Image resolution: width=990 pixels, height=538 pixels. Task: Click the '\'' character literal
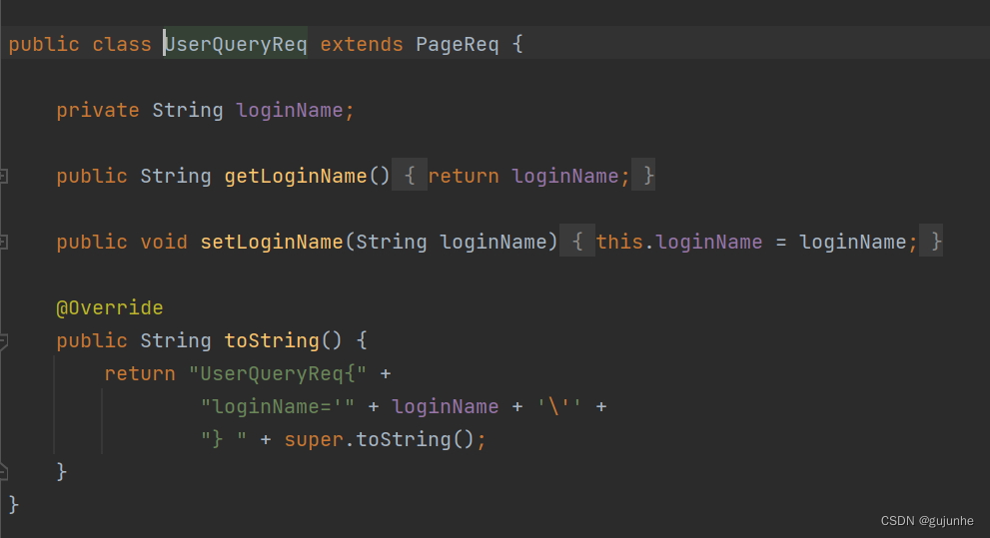(x=559, y=407)
